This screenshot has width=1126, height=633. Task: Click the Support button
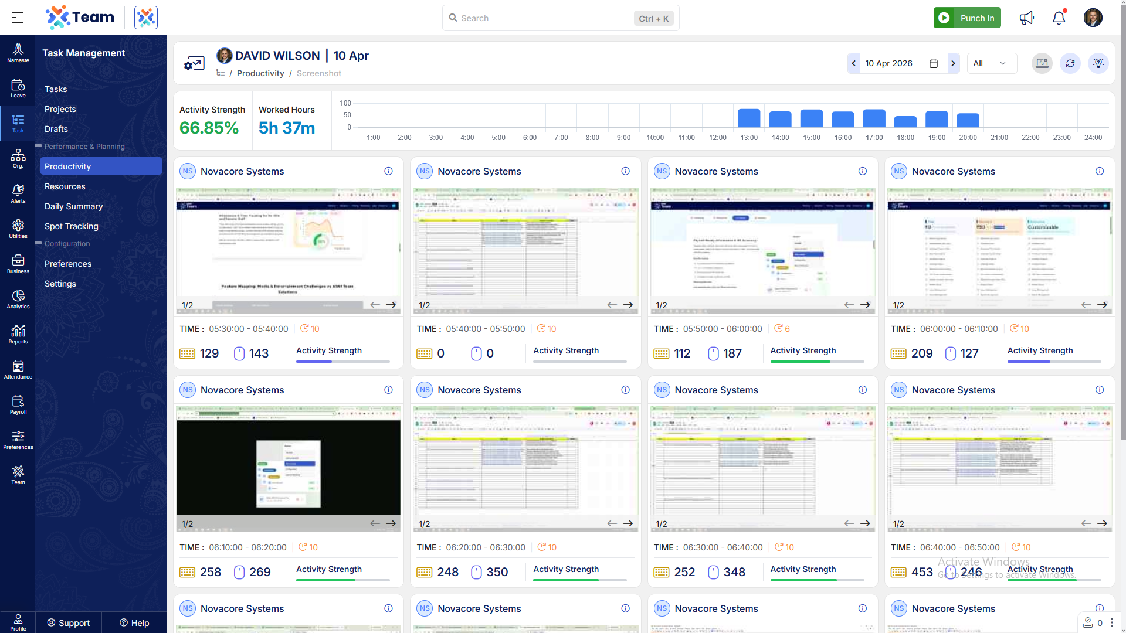coord(69,622)
